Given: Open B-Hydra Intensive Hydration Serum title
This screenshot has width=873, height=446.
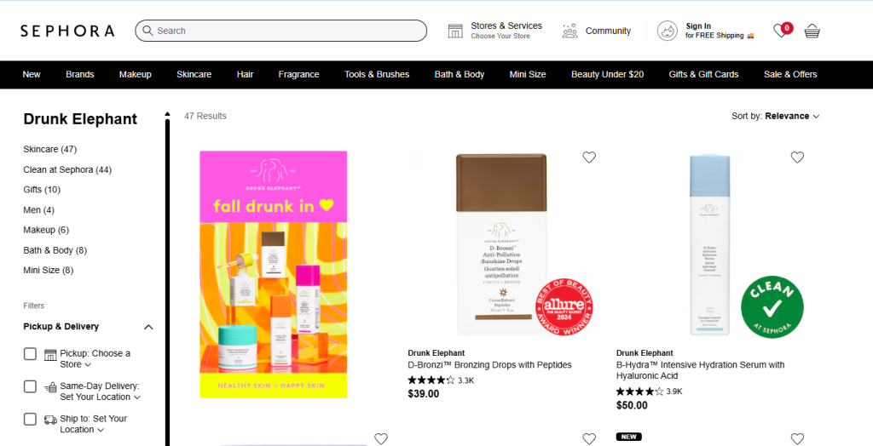Looking at the screenshot, I should 701,370.
